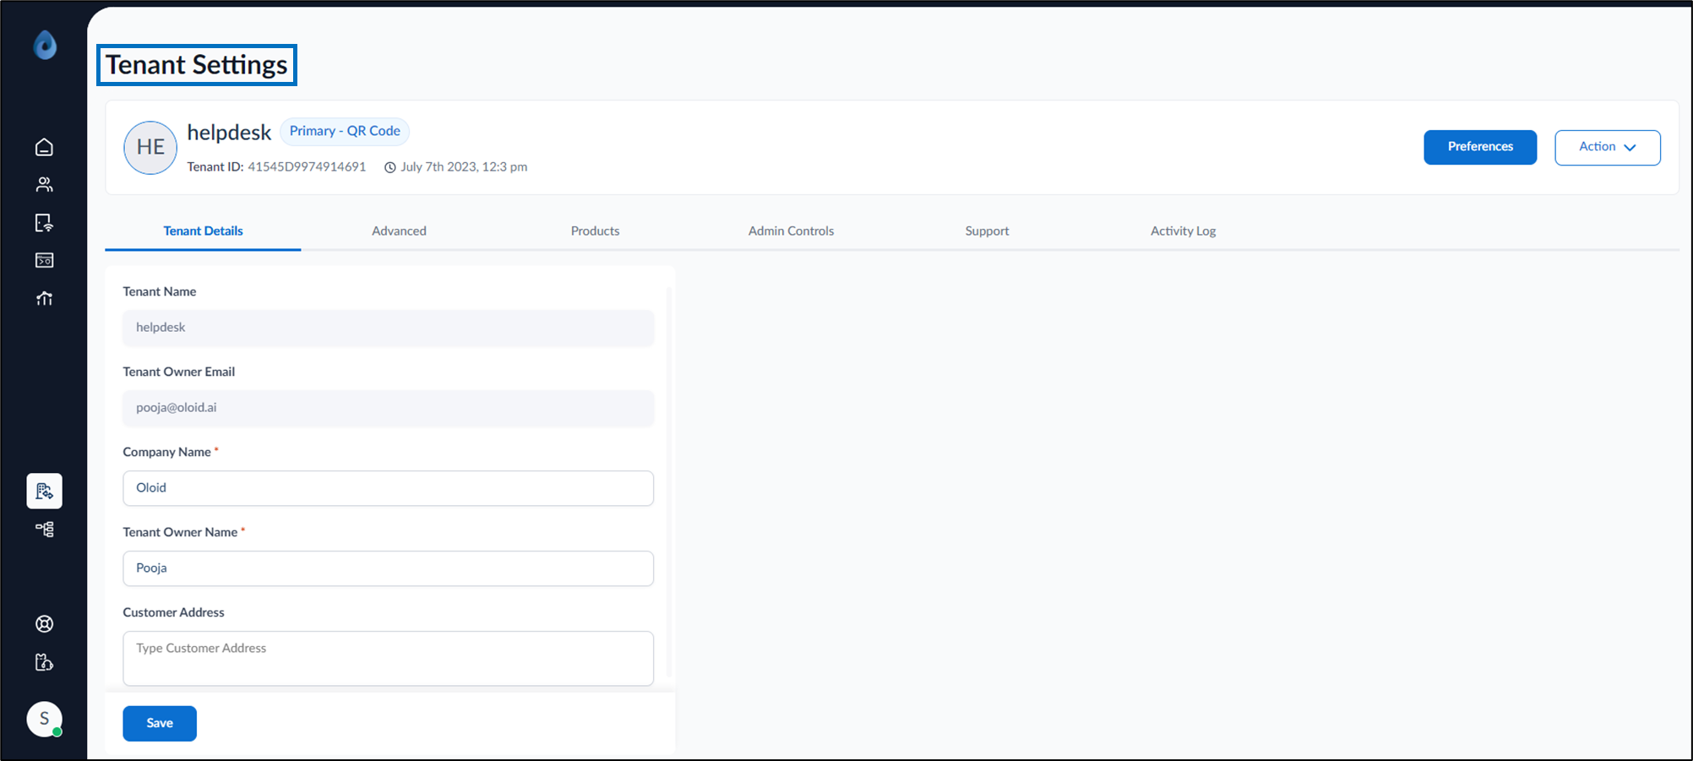Click the Oloid droplet logo in sidebar

[45, 45]
